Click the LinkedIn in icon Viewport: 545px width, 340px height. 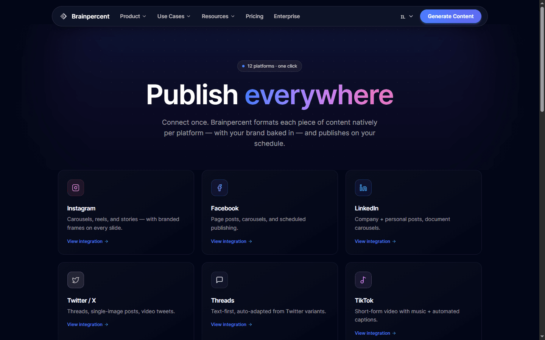[363, 188]
